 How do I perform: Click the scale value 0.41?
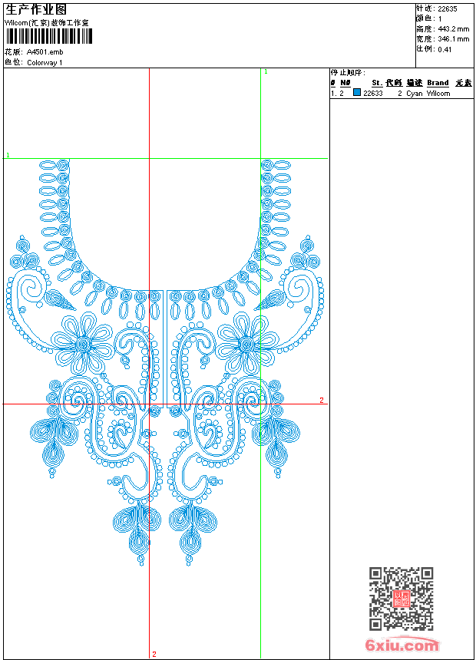pyautogui.click(x=445, y=49)
